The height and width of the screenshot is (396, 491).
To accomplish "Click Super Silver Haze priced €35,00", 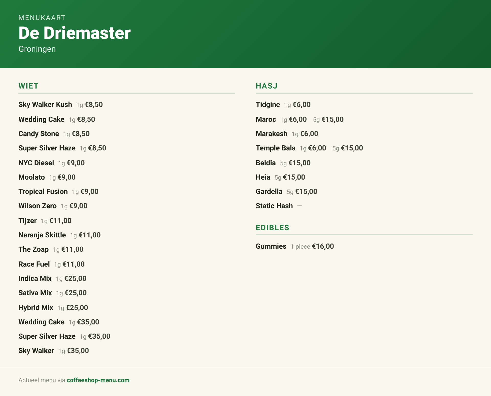I will [47, 336].
